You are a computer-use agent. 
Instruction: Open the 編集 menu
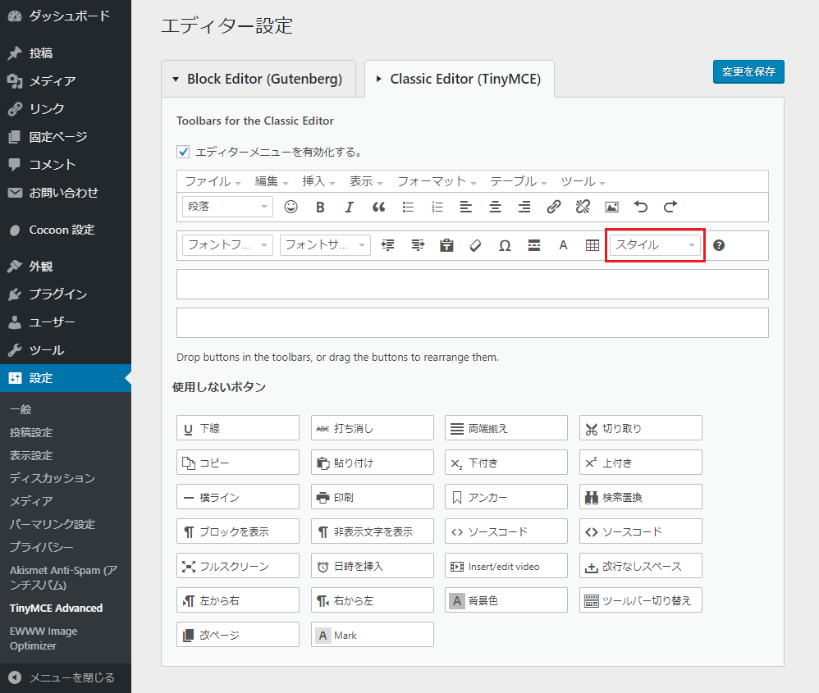coord(271,181)
